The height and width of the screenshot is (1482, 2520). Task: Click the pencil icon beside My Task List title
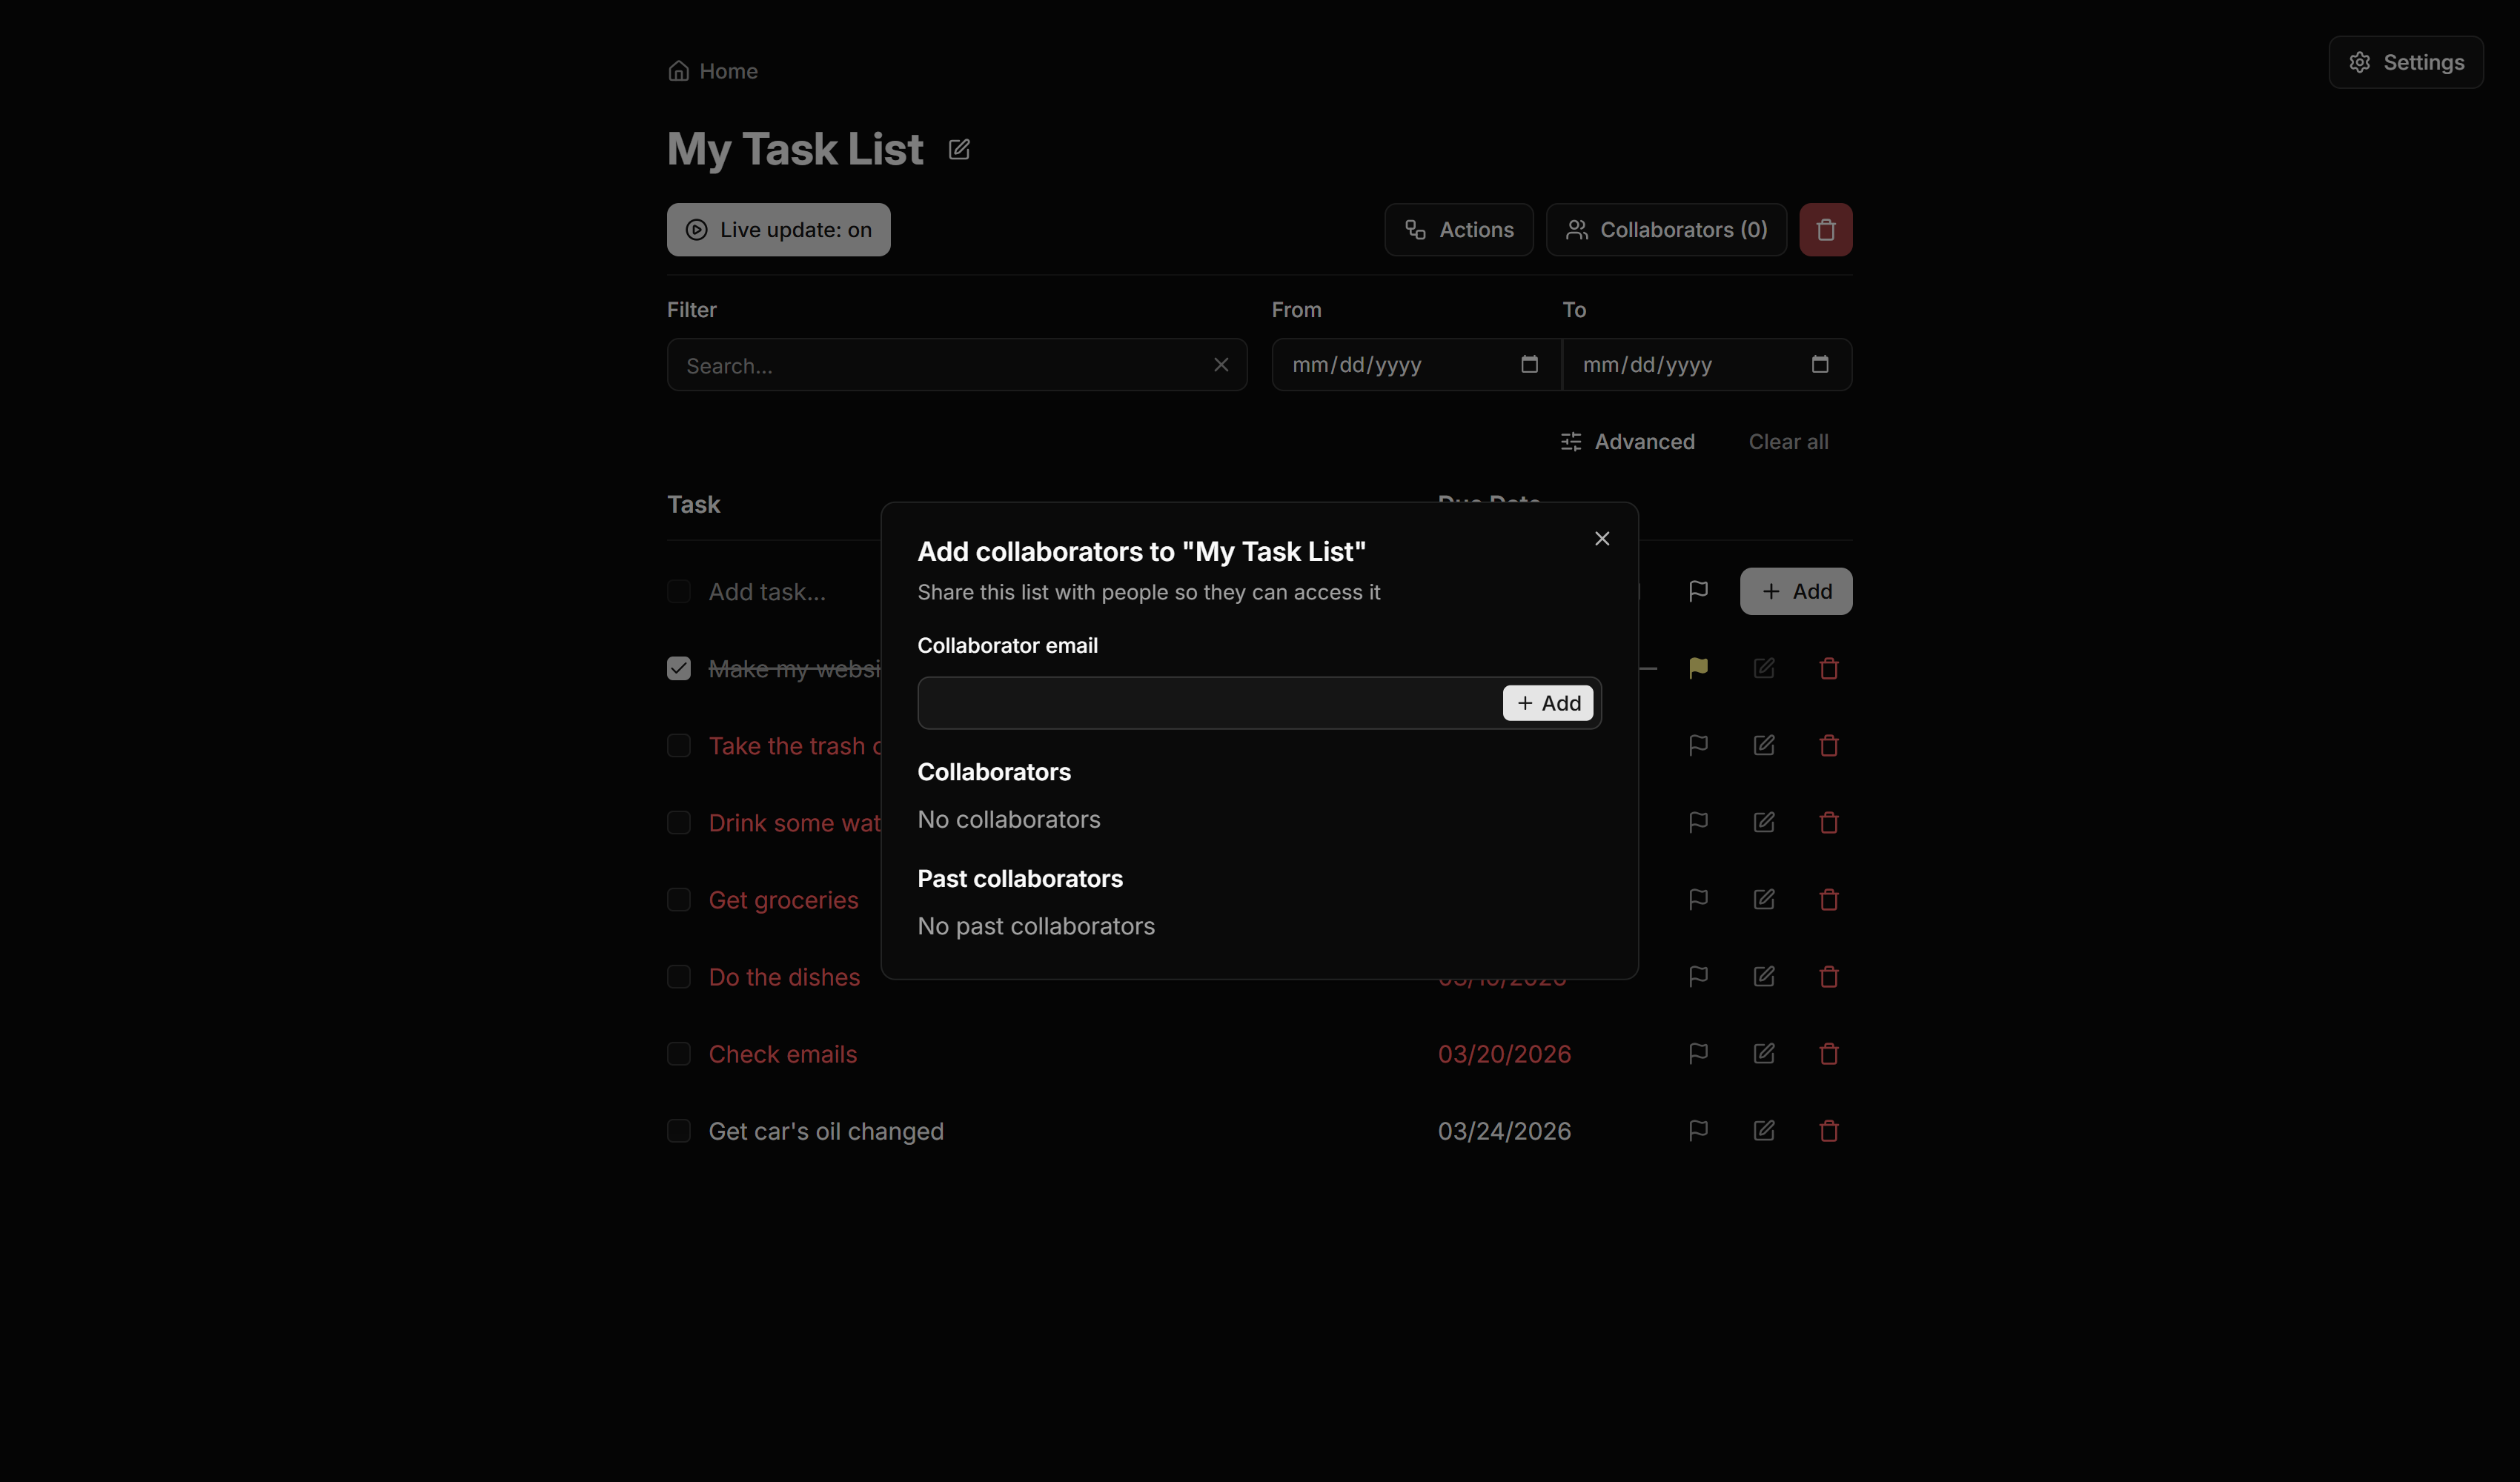tap(959, 148)
